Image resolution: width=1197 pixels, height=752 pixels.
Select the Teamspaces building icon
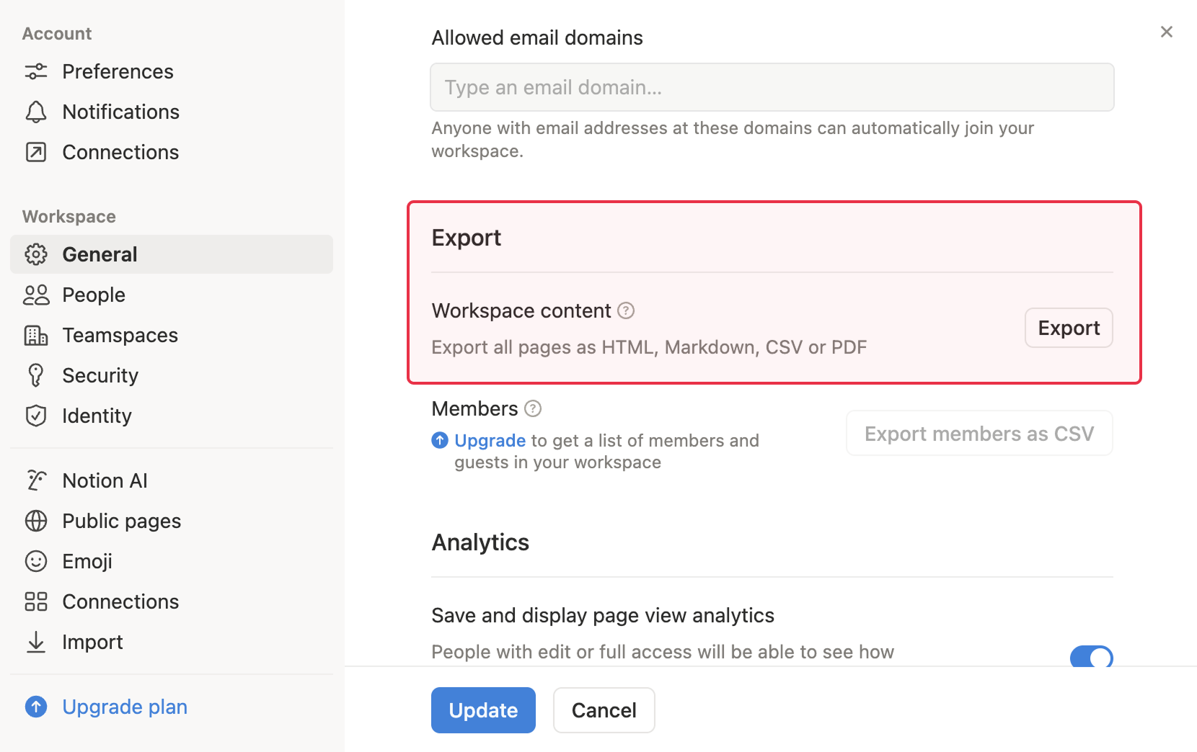(x=37, y=335)
